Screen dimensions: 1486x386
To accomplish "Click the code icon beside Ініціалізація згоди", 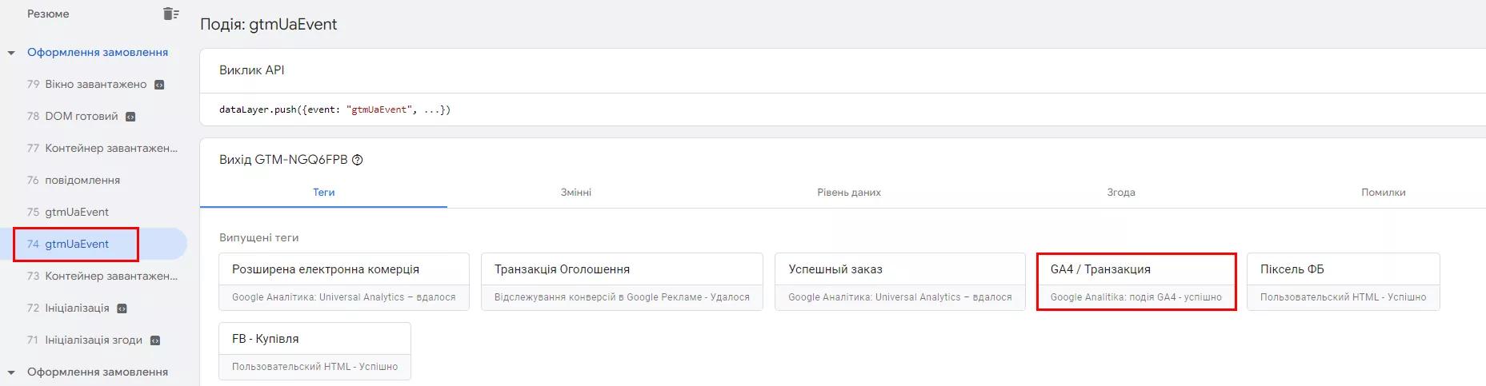I will click(155, 340).
